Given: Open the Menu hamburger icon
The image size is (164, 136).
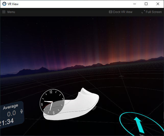Looking at the screenshot, I should [x=4, y=12].
